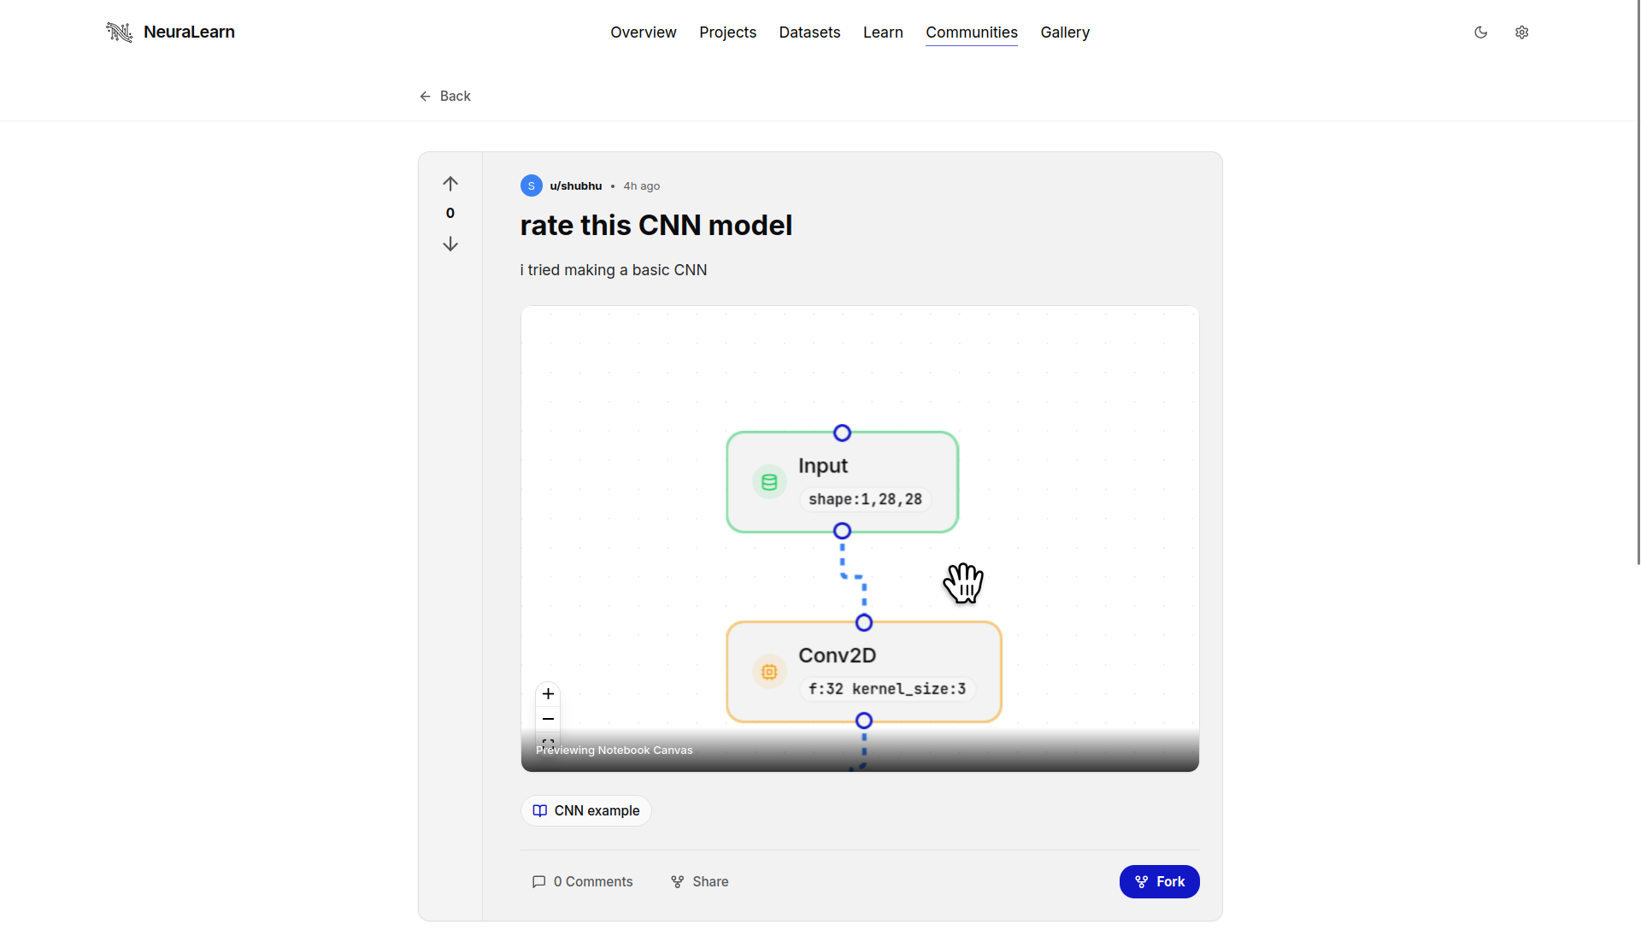Open the settings gear icon

[1522, 32]
